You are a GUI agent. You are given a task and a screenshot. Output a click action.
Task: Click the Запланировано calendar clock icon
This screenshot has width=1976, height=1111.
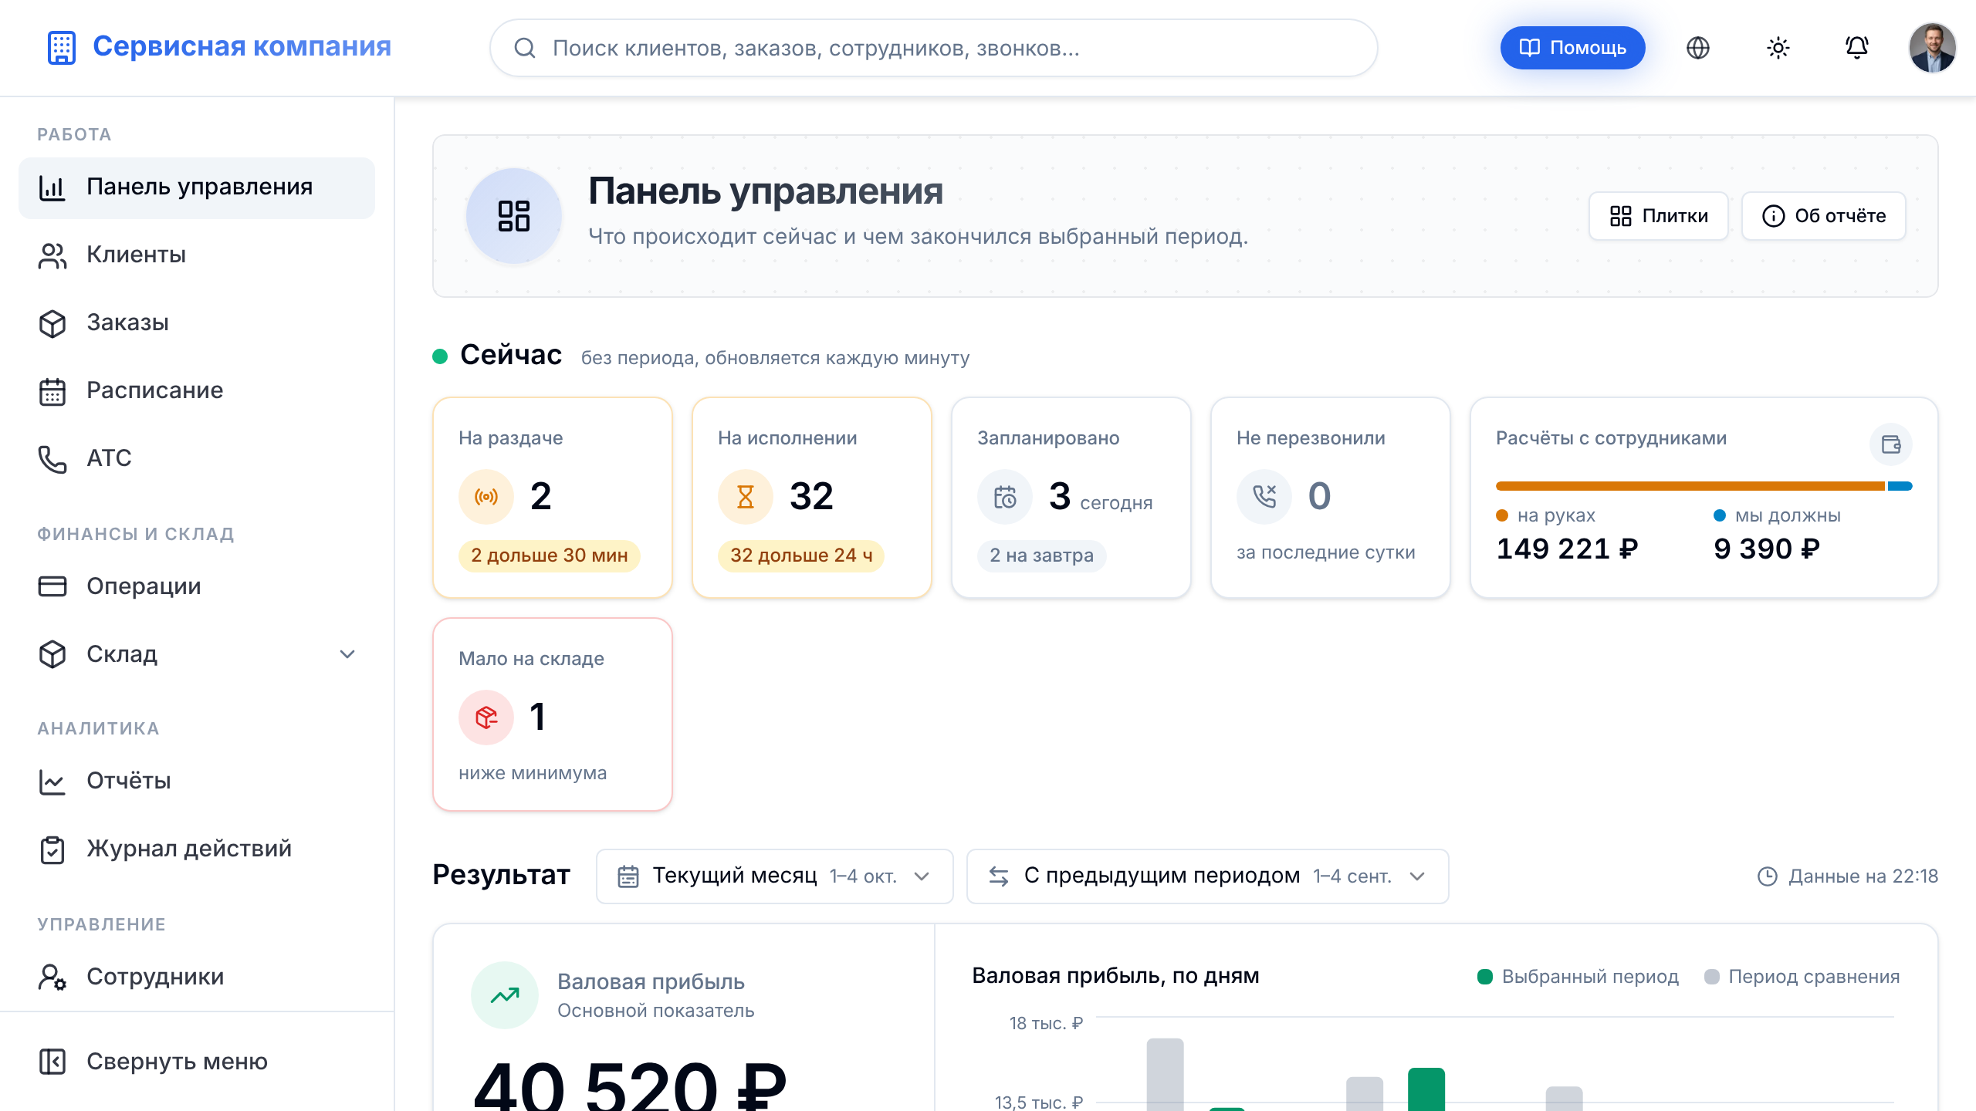1005,497
